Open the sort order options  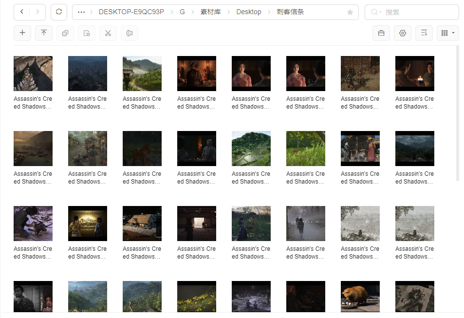point(424,33)
